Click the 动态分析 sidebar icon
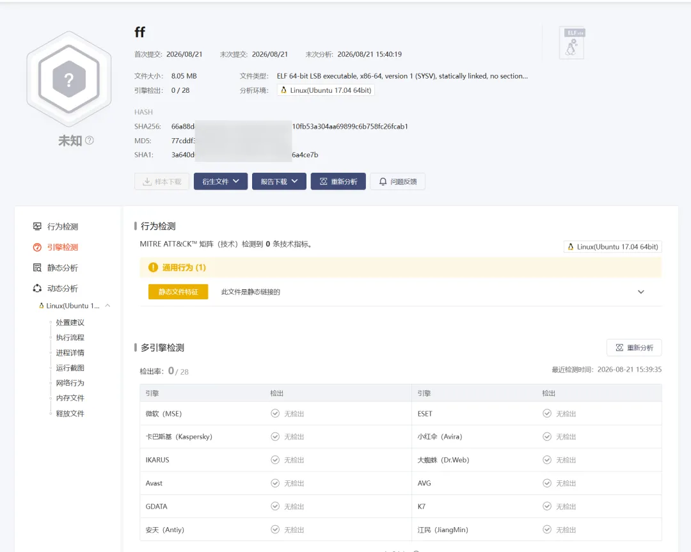 coord(38,288)
